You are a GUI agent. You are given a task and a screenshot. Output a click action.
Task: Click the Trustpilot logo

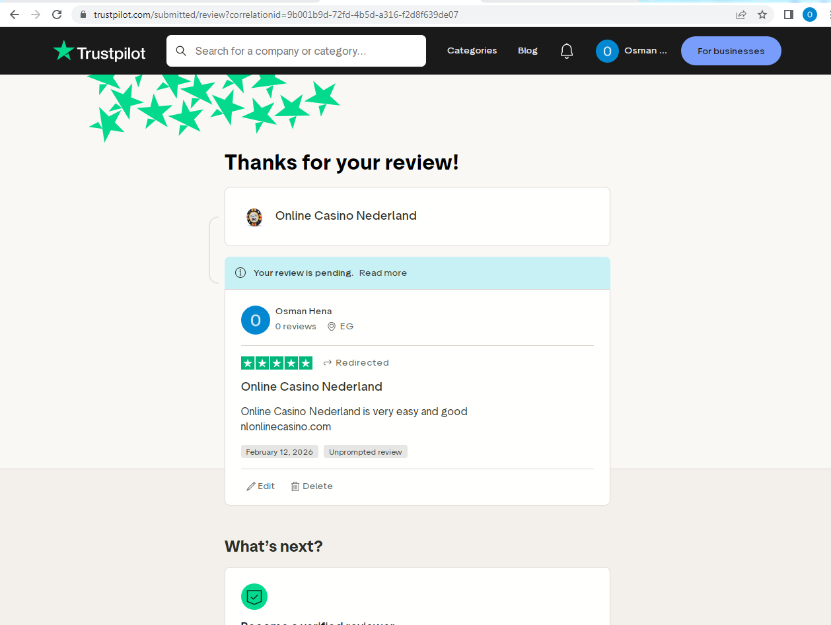tap(100, 51)
